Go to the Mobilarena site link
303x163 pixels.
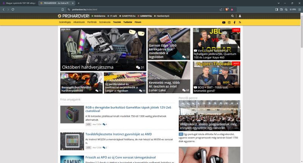pos(98,16)
